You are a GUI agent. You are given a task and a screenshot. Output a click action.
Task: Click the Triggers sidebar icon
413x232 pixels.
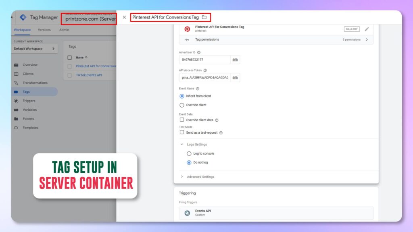16,101
